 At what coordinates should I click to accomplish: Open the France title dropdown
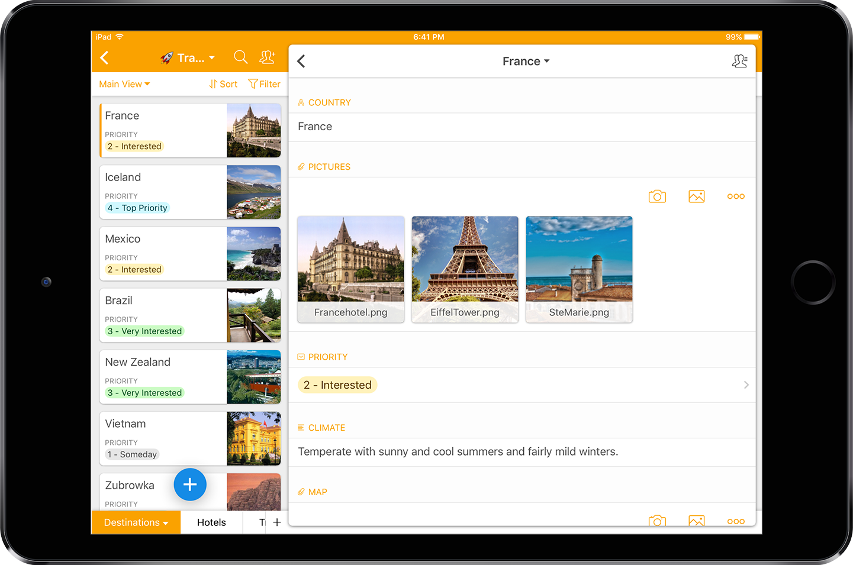pos(526,62)
